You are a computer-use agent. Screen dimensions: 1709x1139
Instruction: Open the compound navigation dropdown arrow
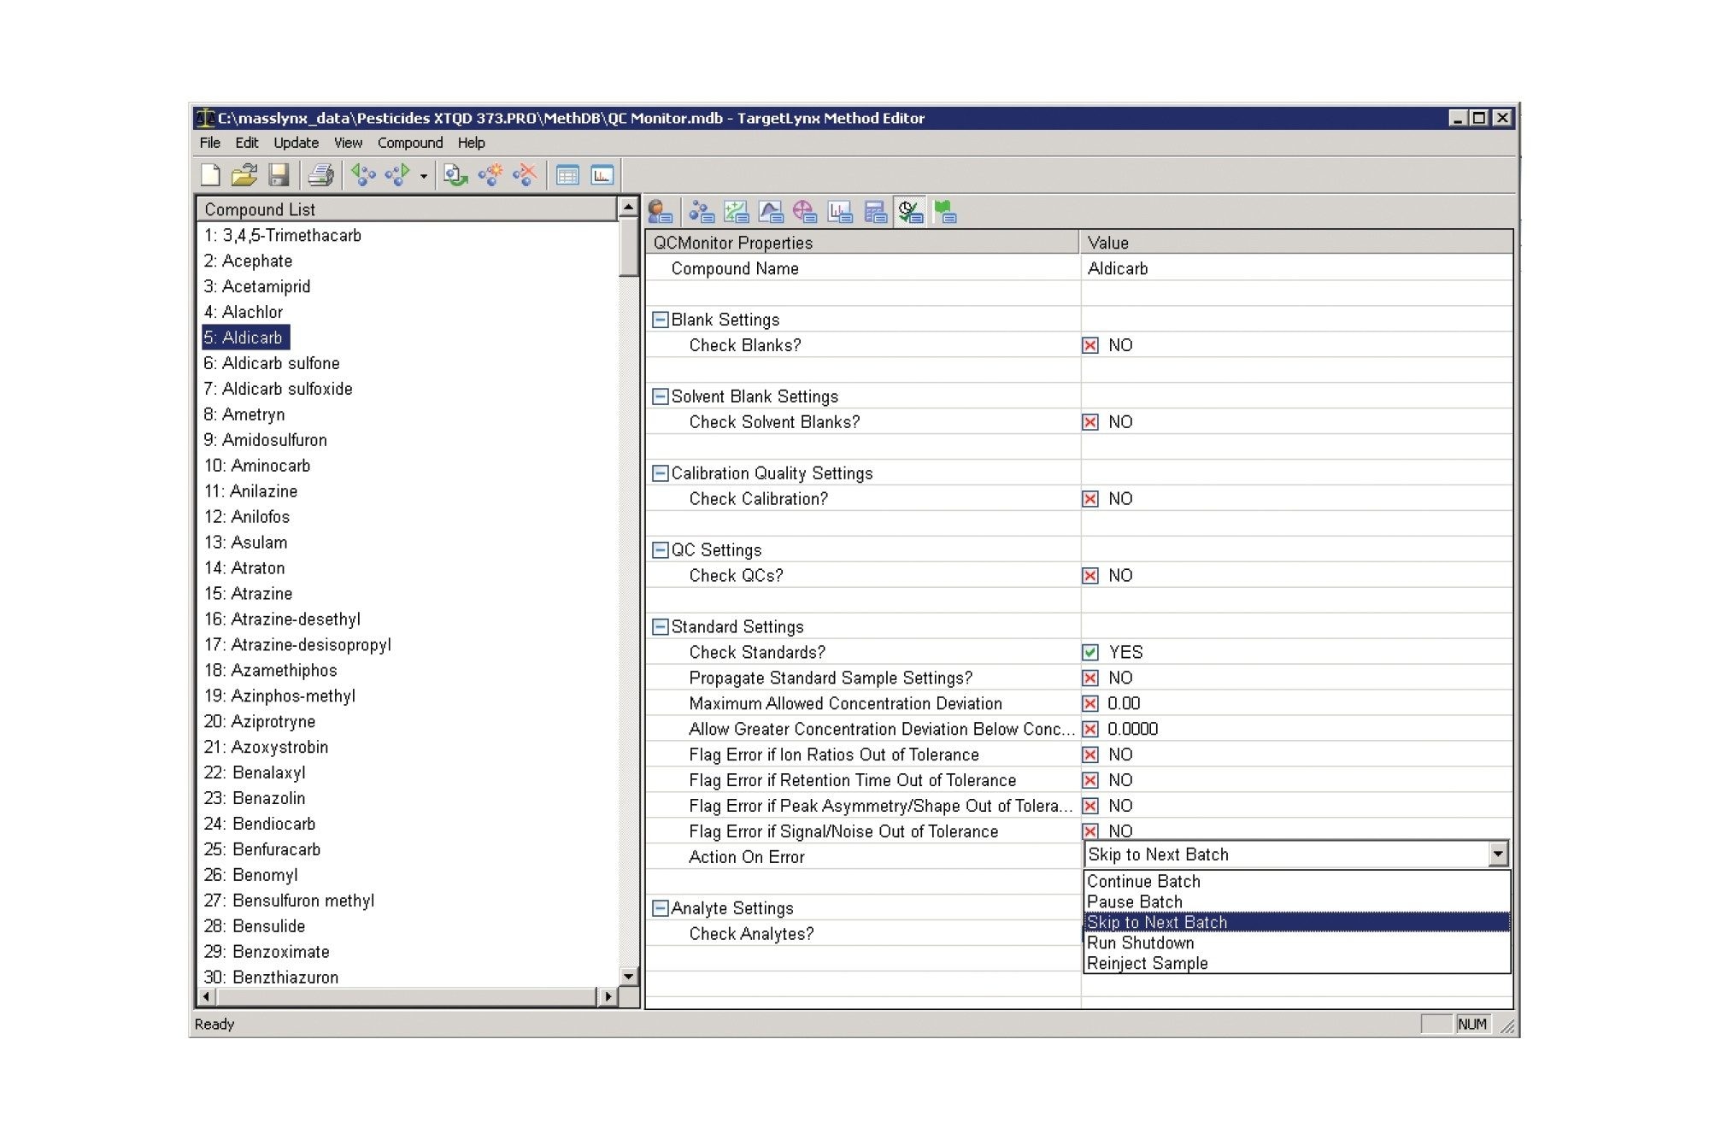click(x=423, y=176)
